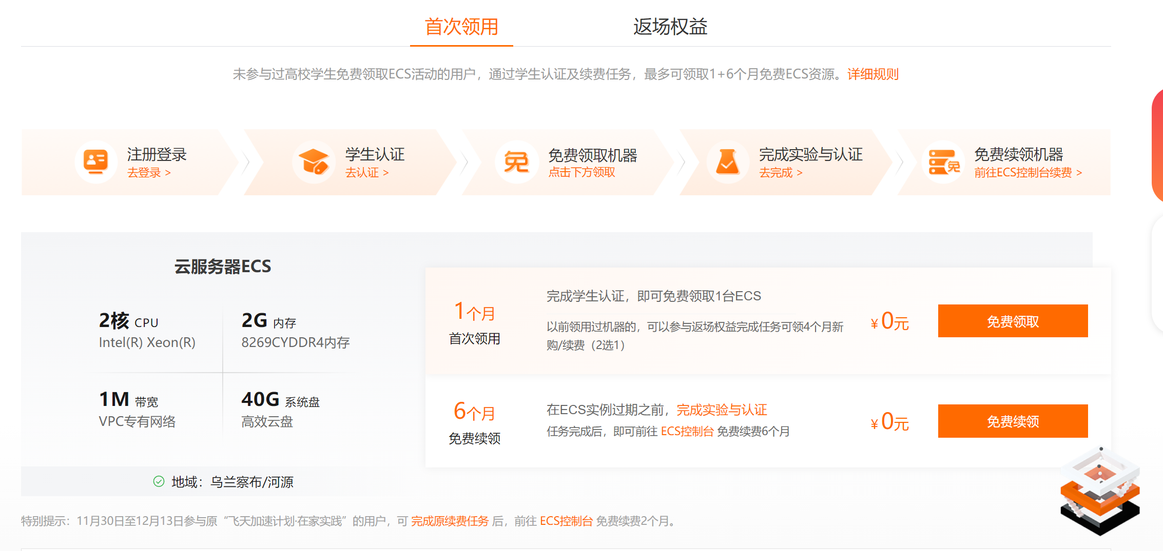Click the VPC专有网络 text
The width and height of the screenshot is (1163, 551).
click(137, 421)
